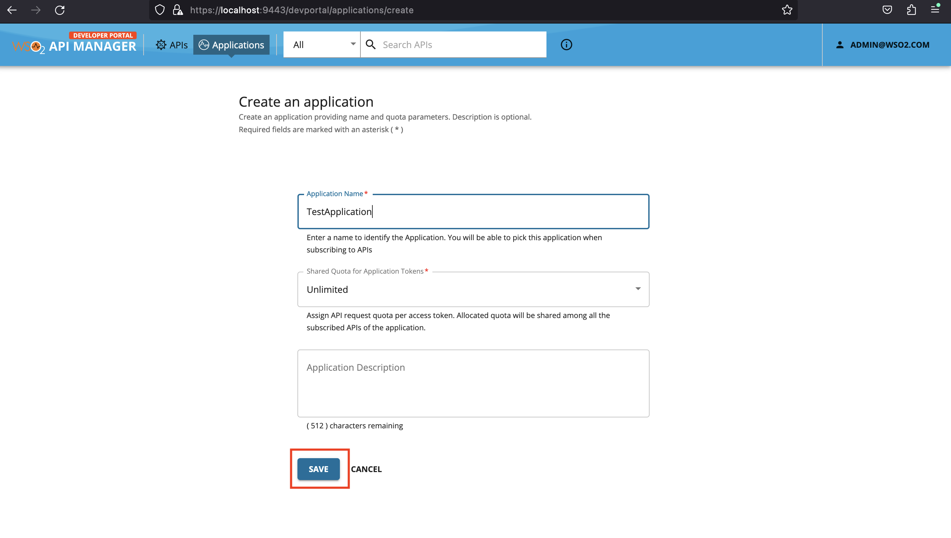Bookmark the page with the star icon
951x538 pixels.
click(788, 10)
